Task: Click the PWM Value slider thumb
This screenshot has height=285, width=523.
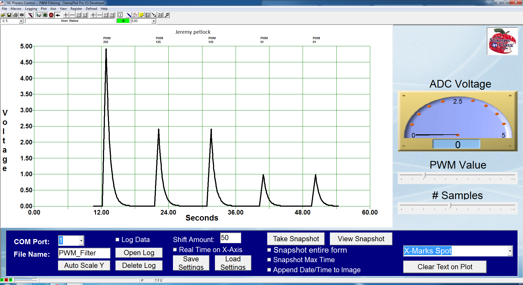Action: (424, 175)
